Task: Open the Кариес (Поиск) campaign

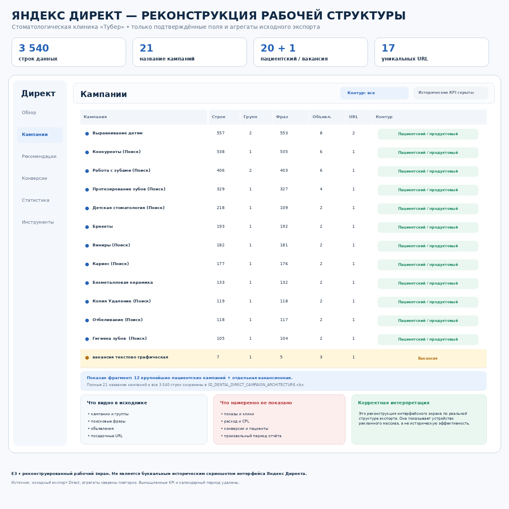Action: (x=110, y=264)
